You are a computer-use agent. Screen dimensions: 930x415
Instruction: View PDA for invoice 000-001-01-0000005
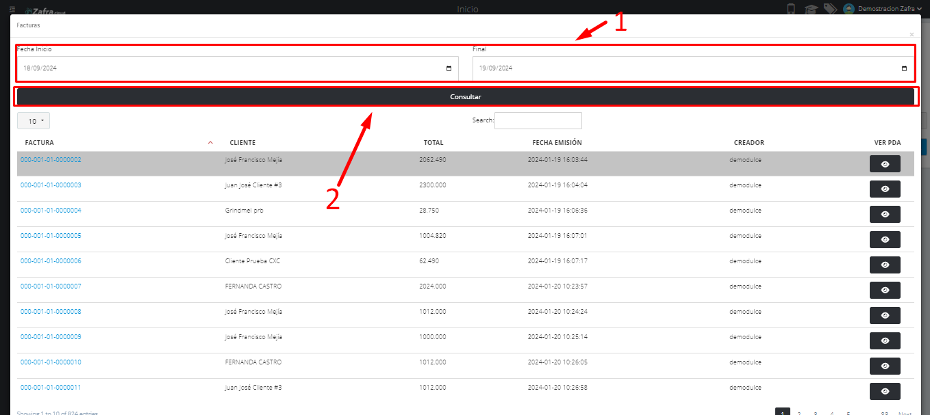pos(885,240)
